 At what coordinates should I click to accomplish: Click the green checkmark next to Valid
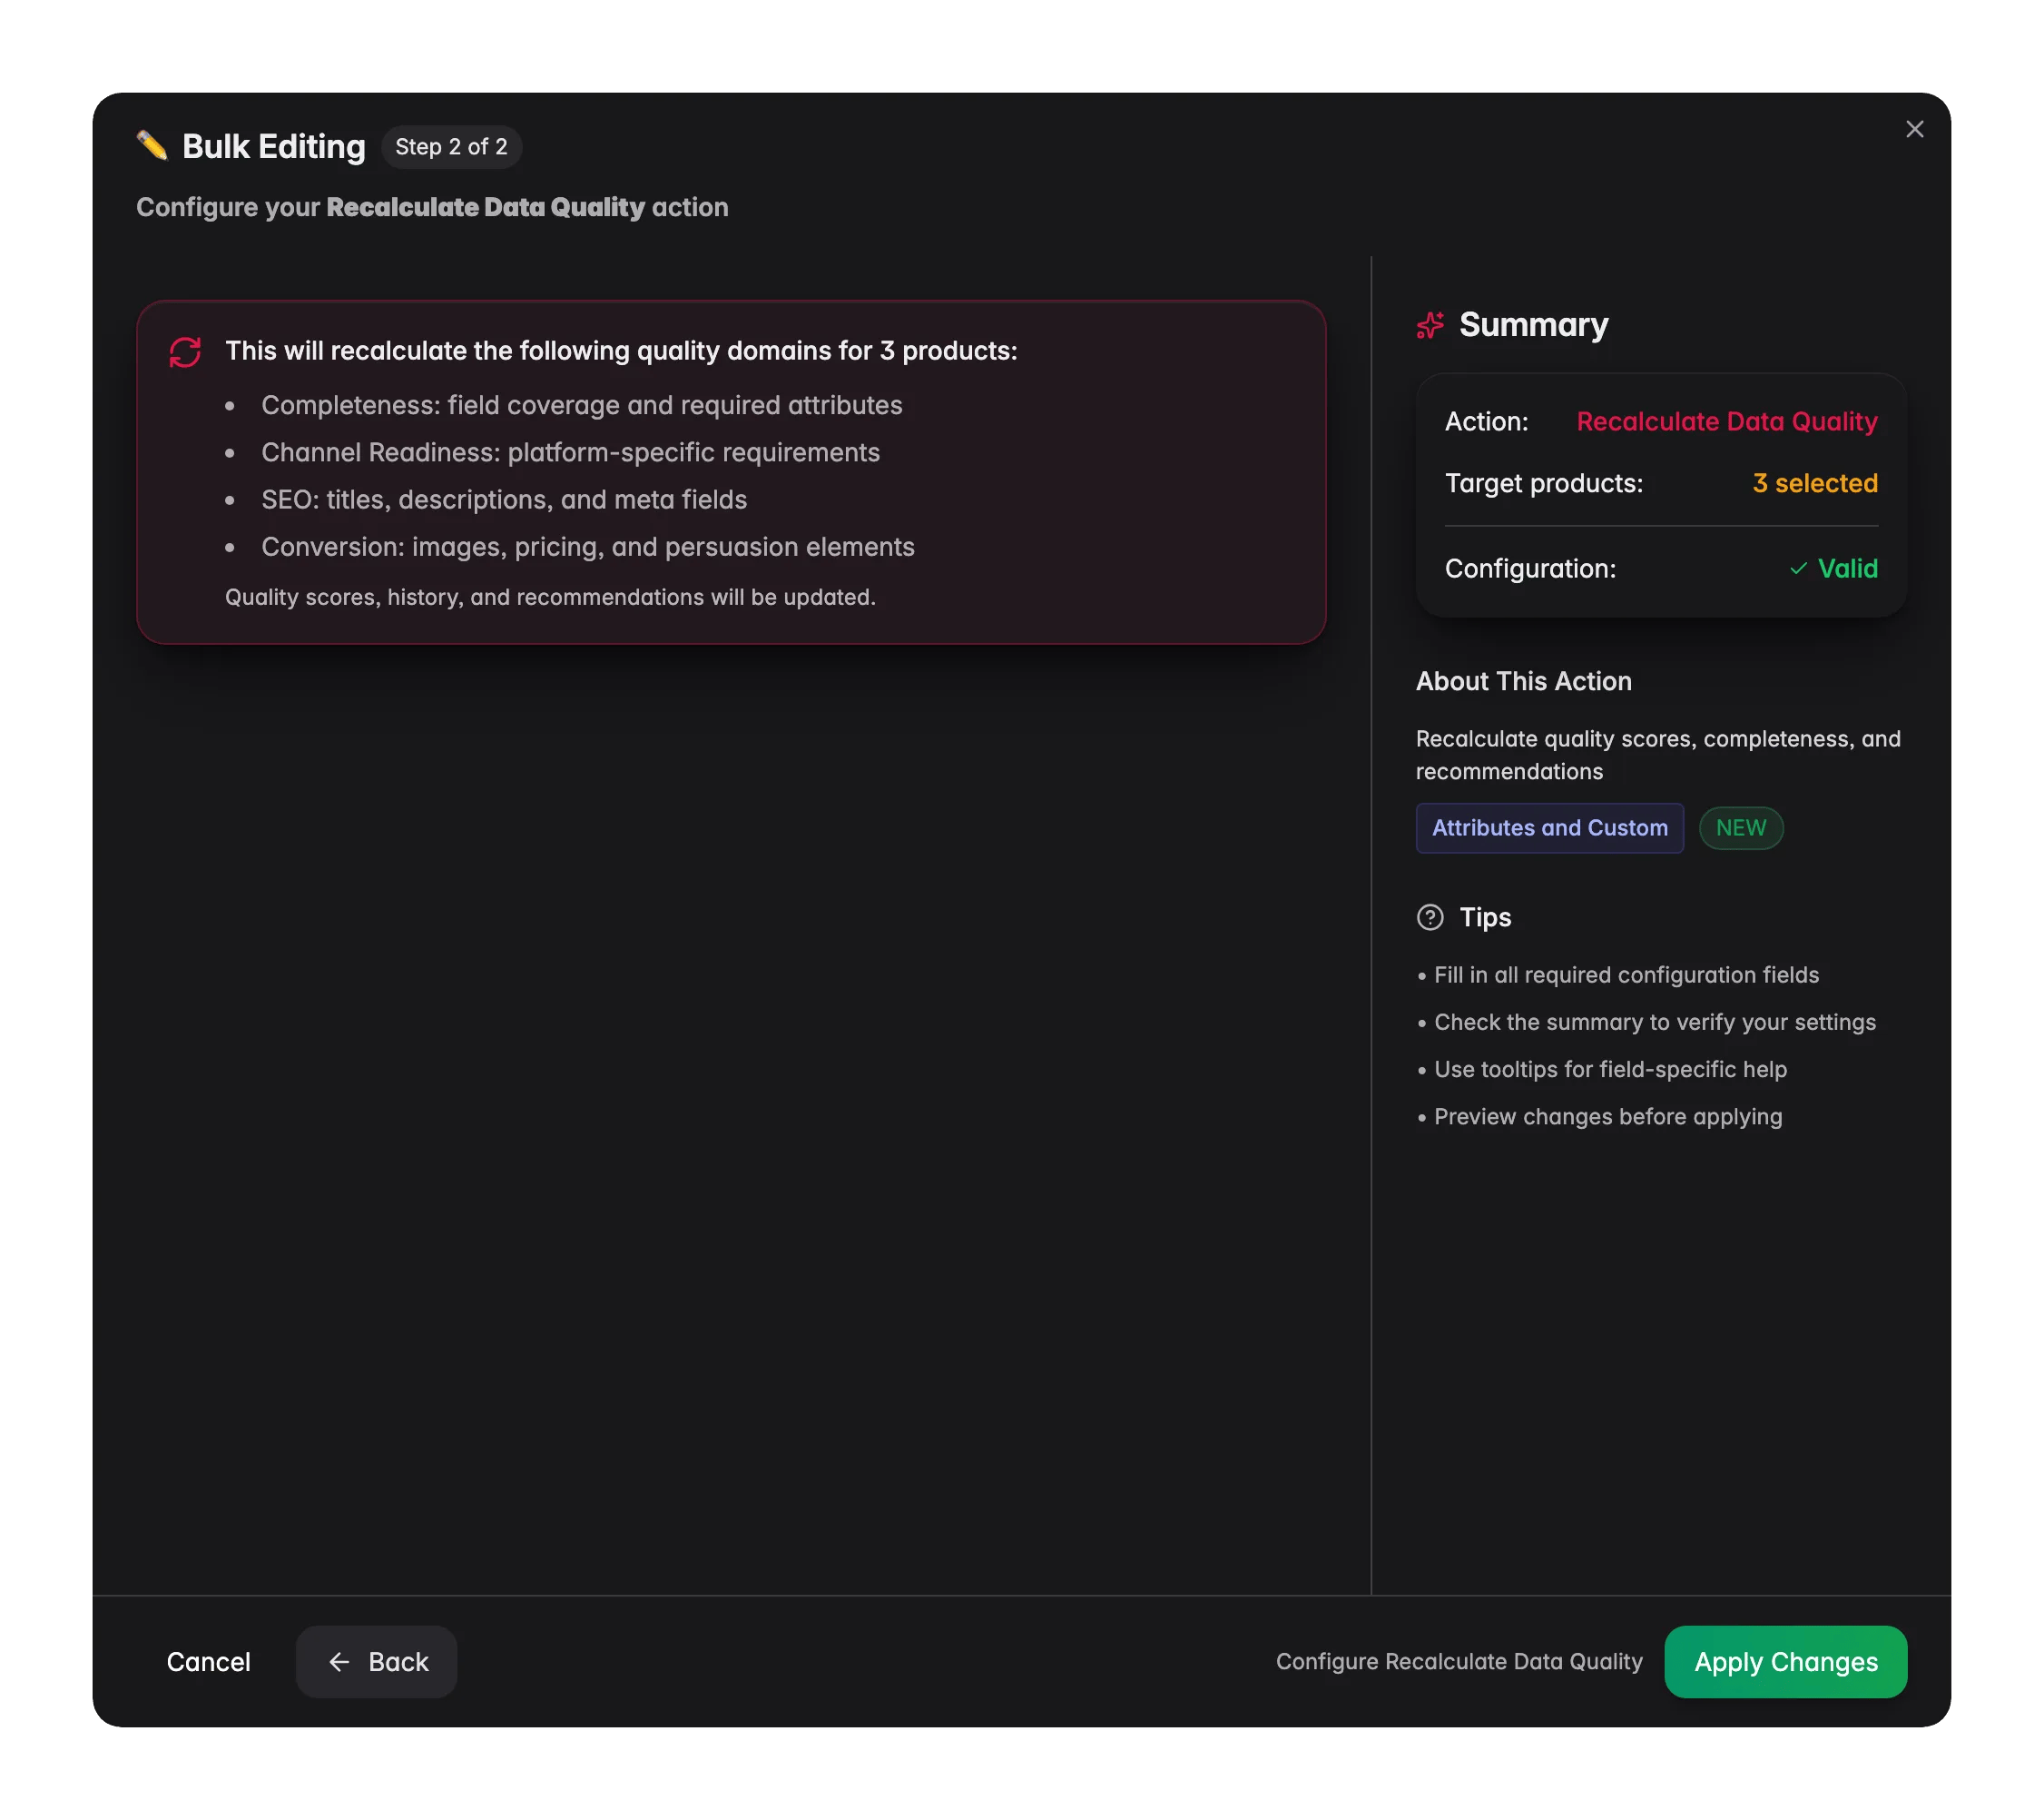pos(1797,569)
